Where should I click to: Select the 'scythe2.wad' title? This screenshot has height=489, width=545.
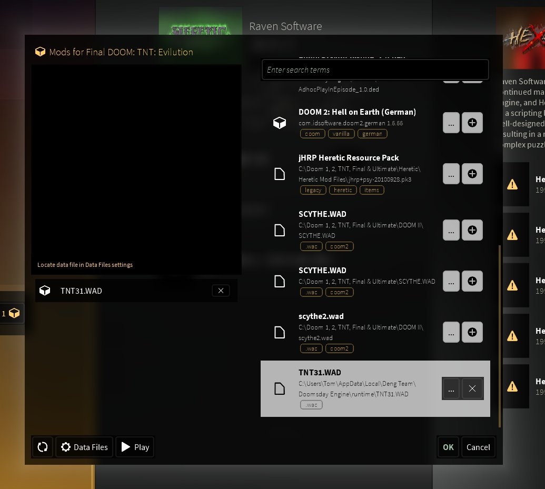point(321,316)
